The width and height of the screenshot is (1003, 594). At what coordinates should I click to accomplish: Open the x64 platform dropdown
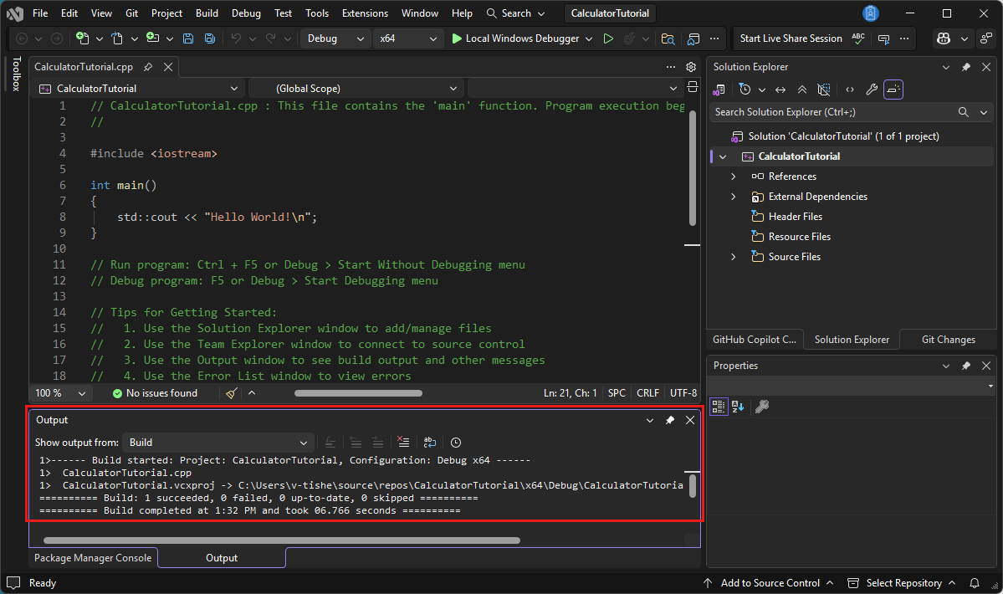tap(408, 38)
